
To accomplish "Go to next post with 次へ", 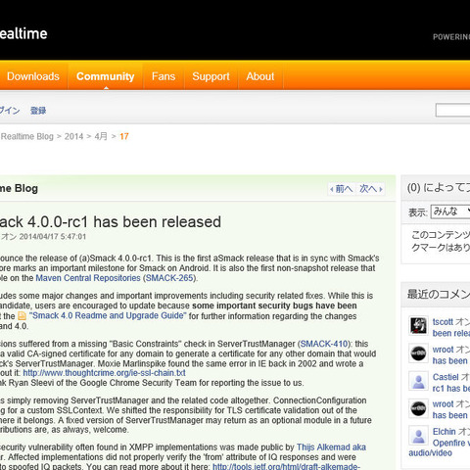I will (x=371, y=189).
